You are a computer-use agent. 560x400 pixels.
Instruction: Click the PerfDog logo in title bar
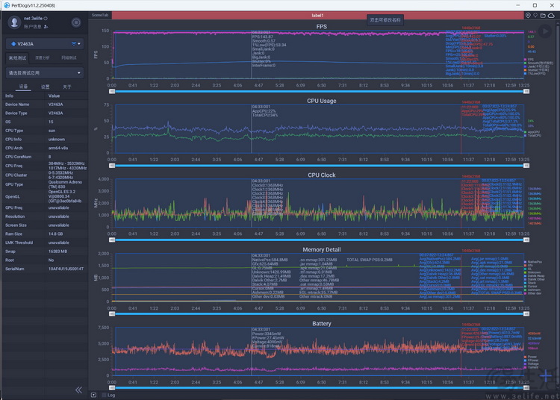[x=7, y=5]
